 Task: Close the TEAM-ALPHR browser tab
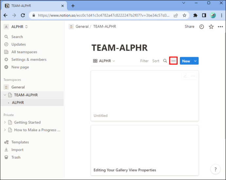click(x=63, y=6)
